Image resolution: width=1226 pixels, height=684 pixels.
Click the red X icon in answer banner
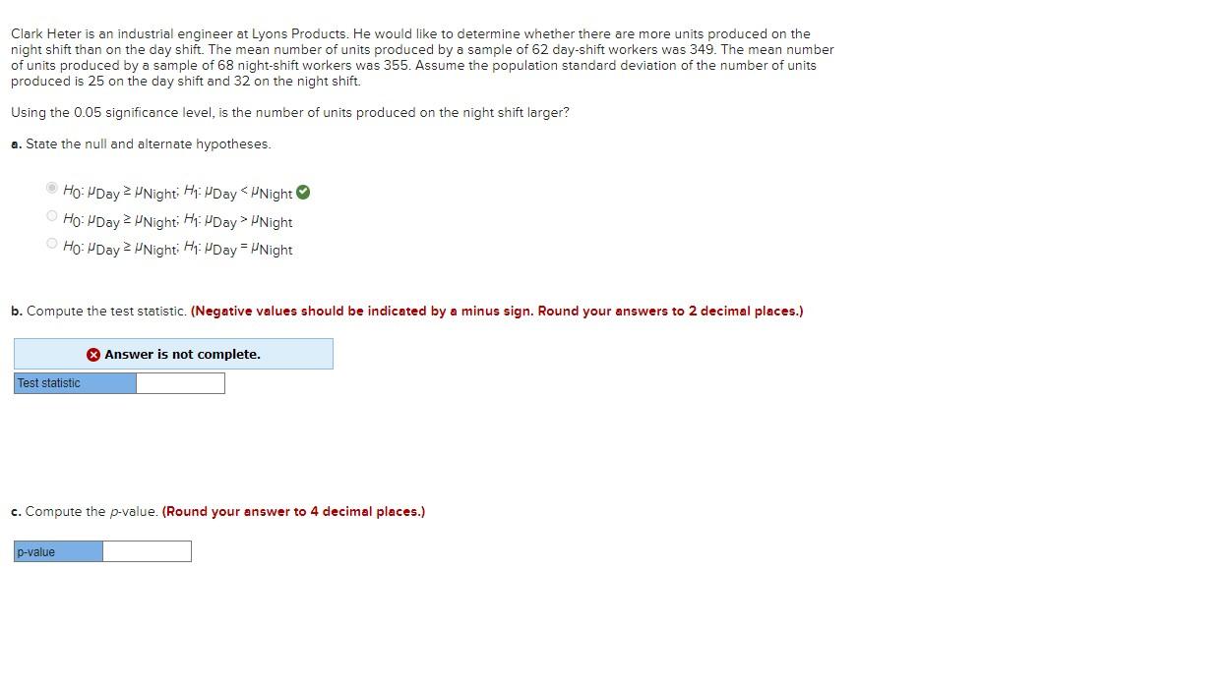pyautogui.click(x=93, y=354)
